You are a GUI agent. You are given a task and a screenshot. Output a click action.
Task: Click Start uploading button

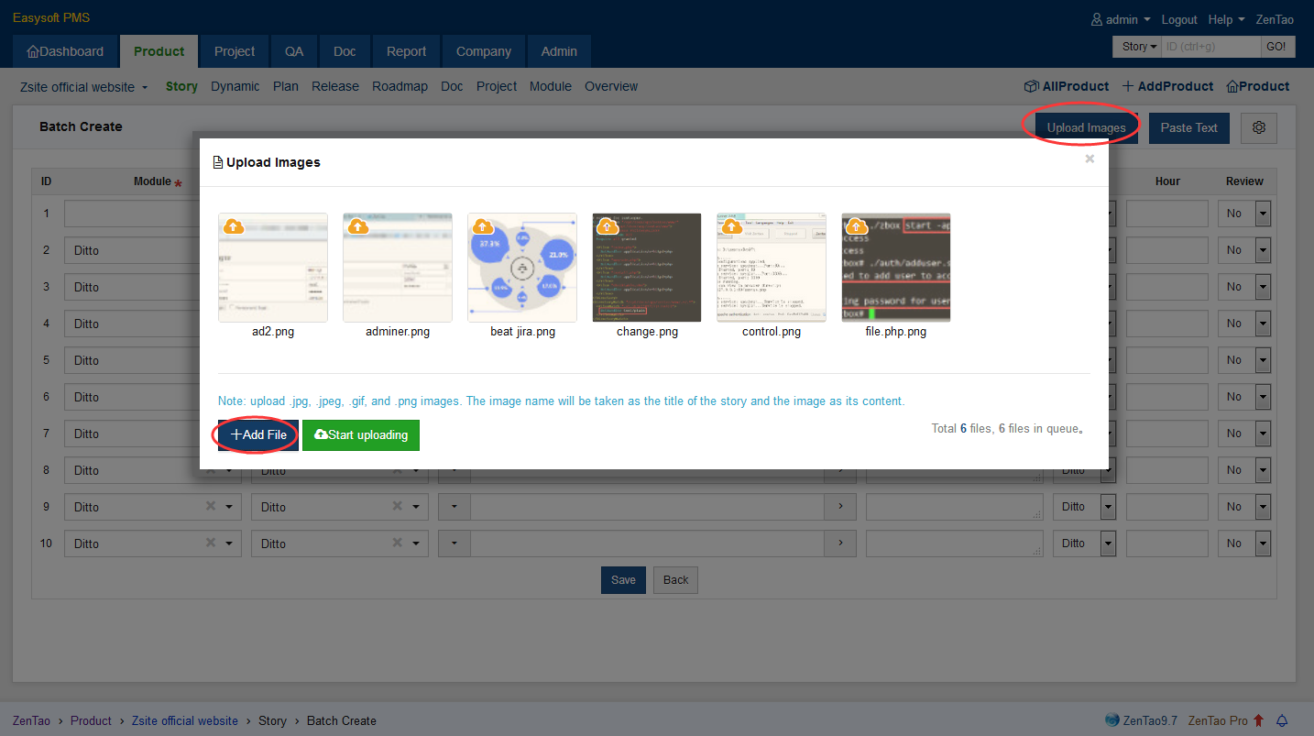point(361,434)
